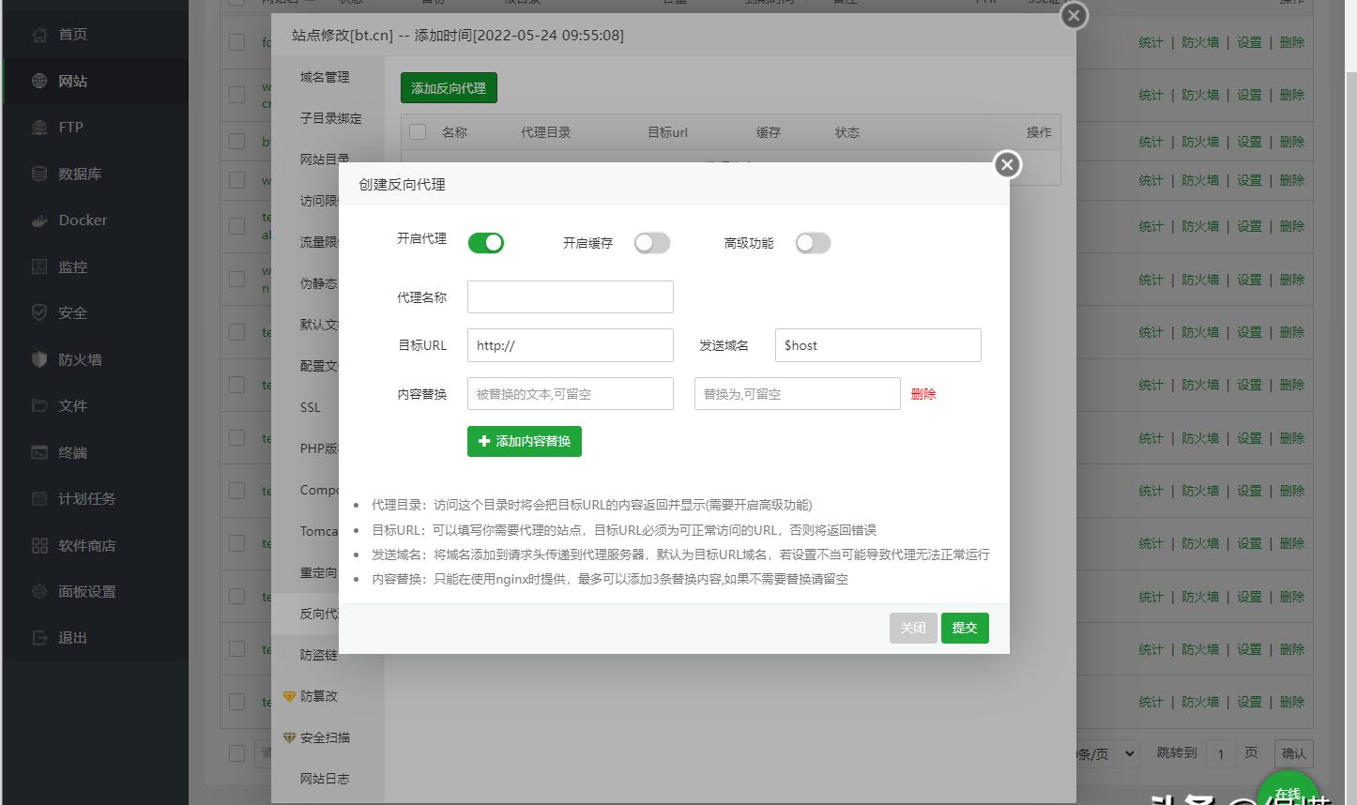This screenshot has height=805, width=1357.
Task: Open 计划任务 in the sidebar menu
Action: [87, 498]
